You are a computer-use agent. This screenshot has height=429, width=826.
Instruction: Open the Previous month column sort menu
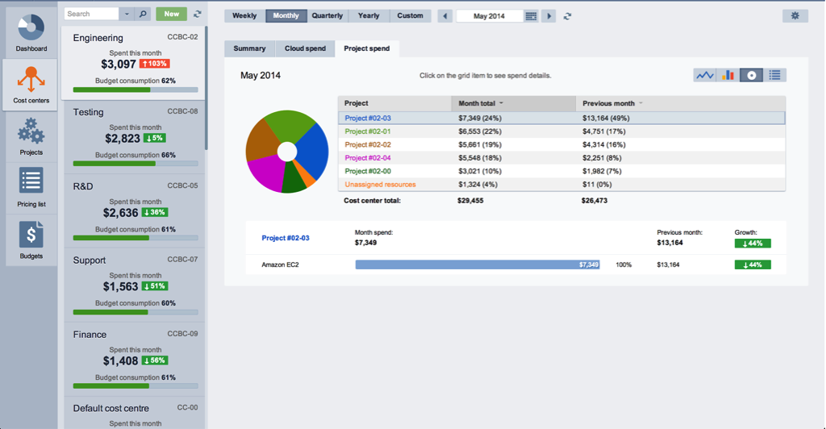[641, 103]
